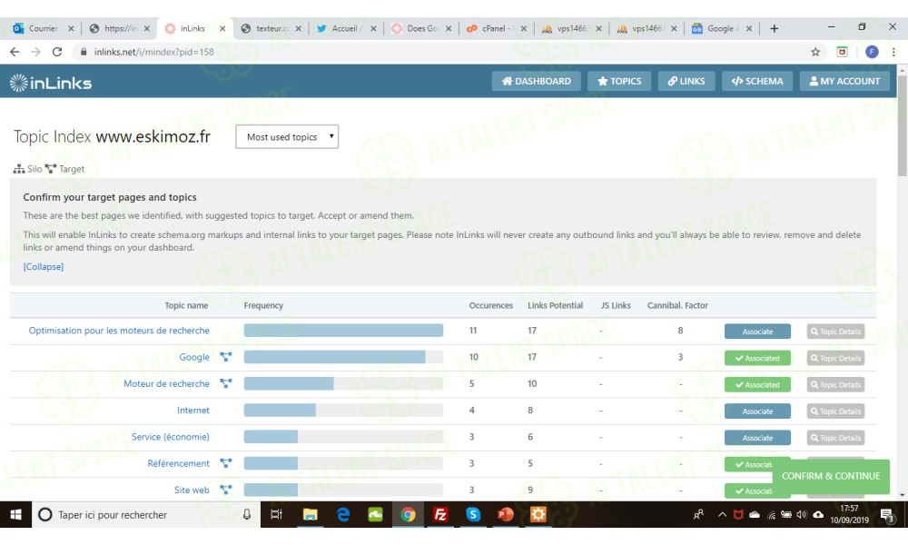908x545 pixels.
Task: Open the Google topic link
Action: [x=194, y=357]
